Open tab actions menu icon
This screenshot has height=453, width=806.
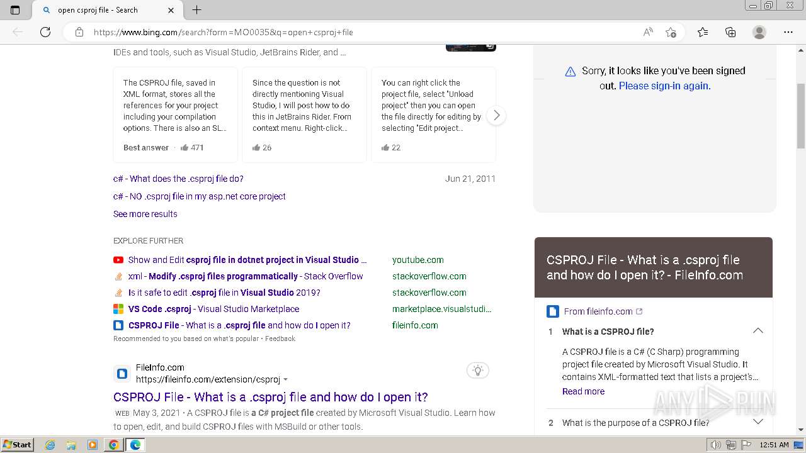click(15, 10)
